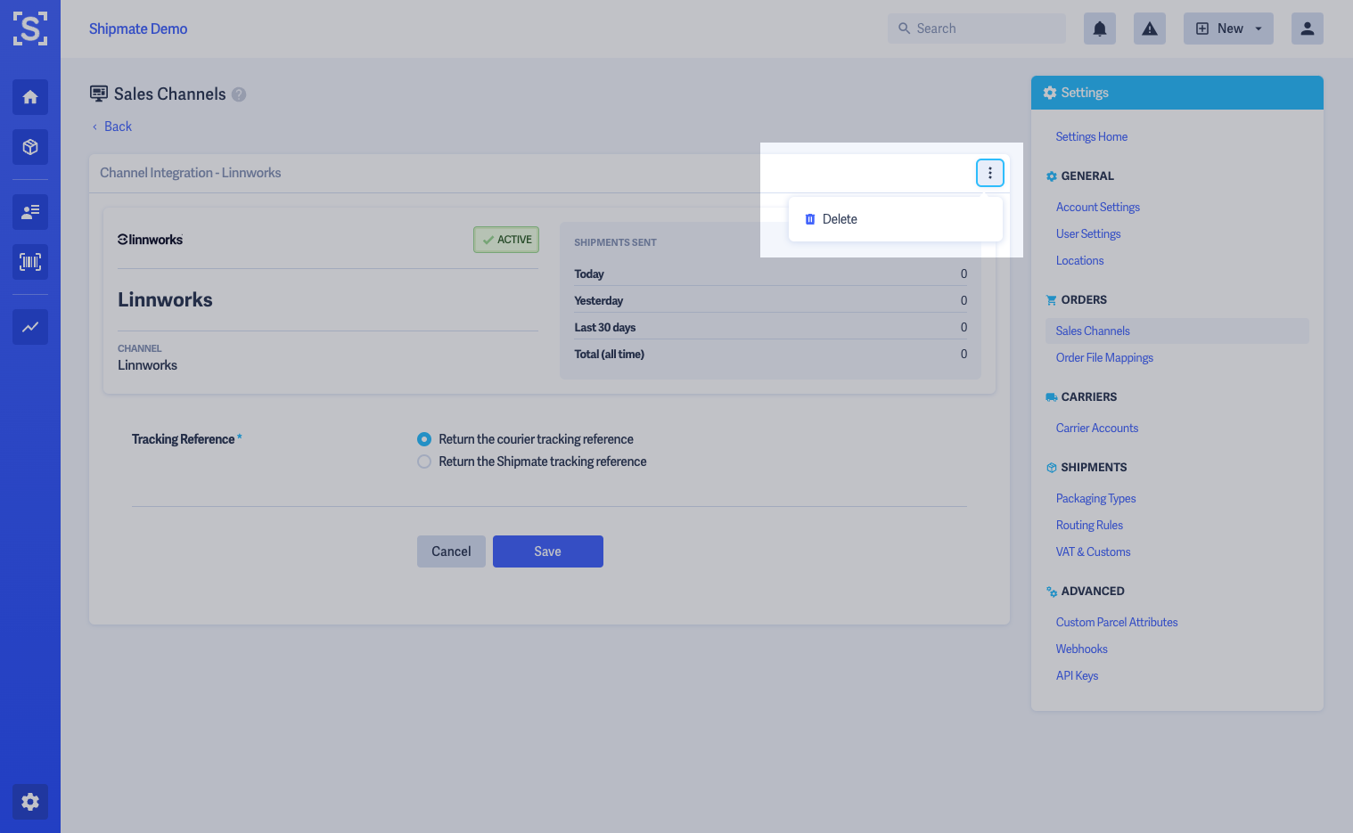Open VAT & Customs
Screen dimensions: 1353x833
pos(1094,551)
